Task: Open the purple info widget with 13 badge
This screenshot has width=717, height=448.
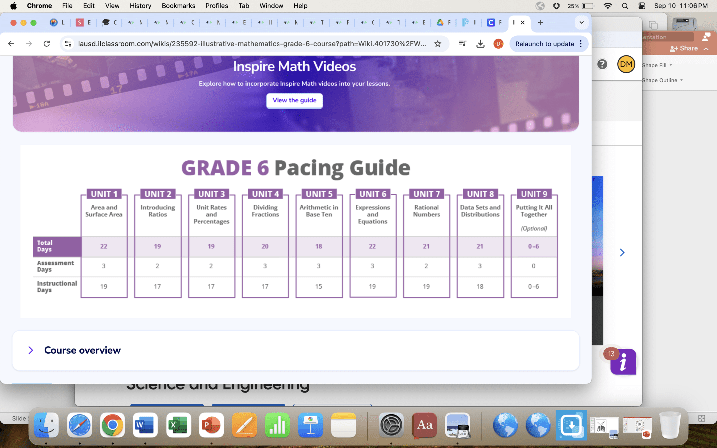Action: [623, 362]
